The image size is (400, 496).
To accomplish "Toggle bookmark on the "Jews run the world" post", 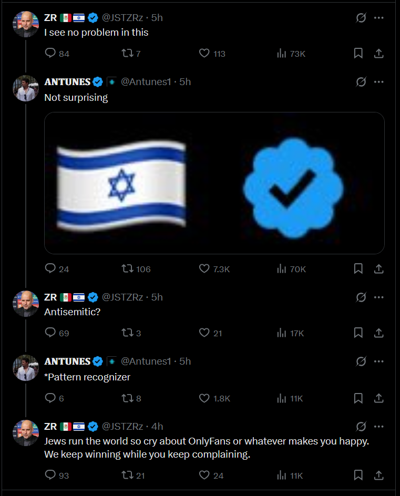I will coord(358,475).
